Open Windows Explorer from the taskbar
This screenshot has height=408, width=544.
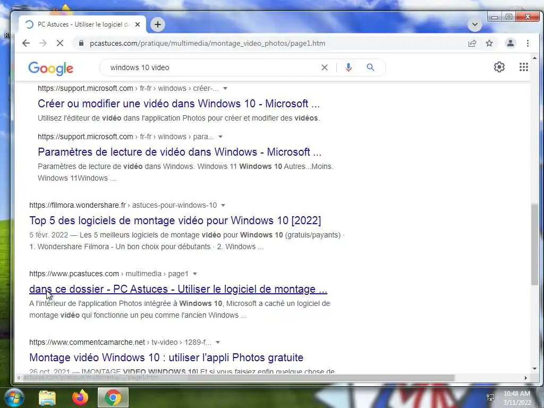click(47, 398)
